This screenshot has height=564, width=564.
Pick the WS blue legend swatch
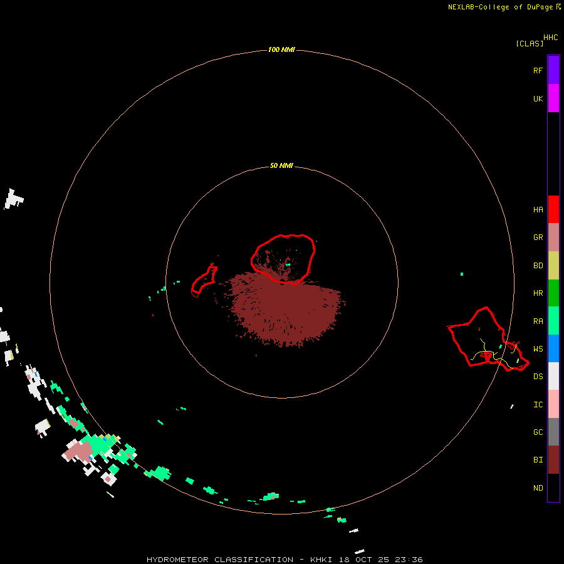pyautogui.click(x=553, y=348)
